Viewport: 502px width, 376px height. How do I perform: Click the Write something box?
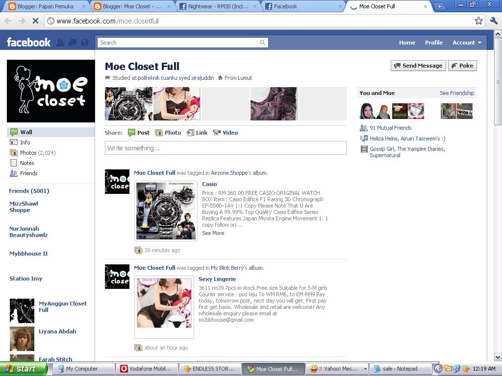click(x=226, y=148)
